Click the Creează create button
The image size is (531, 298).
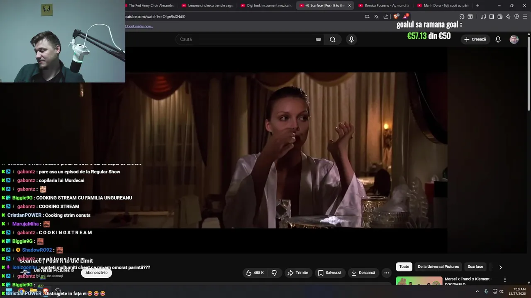click(x=475, y=39)
